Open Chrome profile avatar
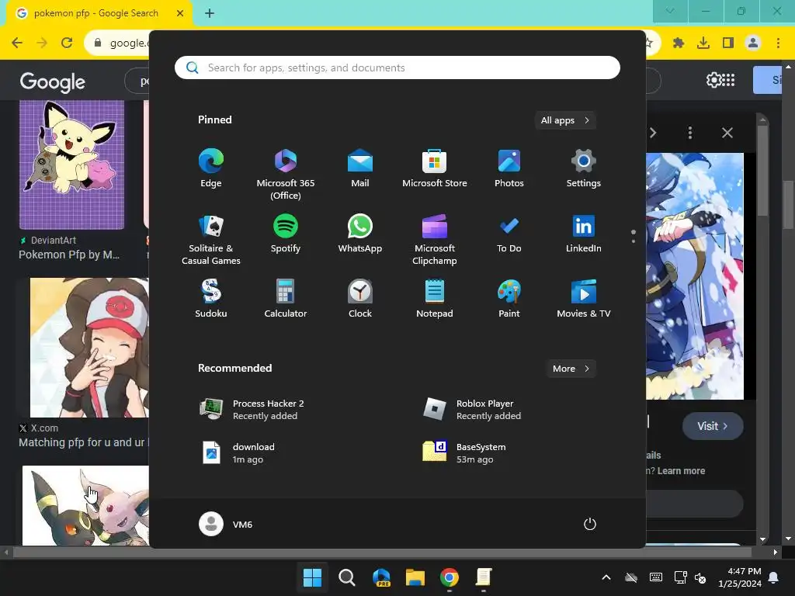Viewport: 795px width, 596px height. (x=753, y=43)
